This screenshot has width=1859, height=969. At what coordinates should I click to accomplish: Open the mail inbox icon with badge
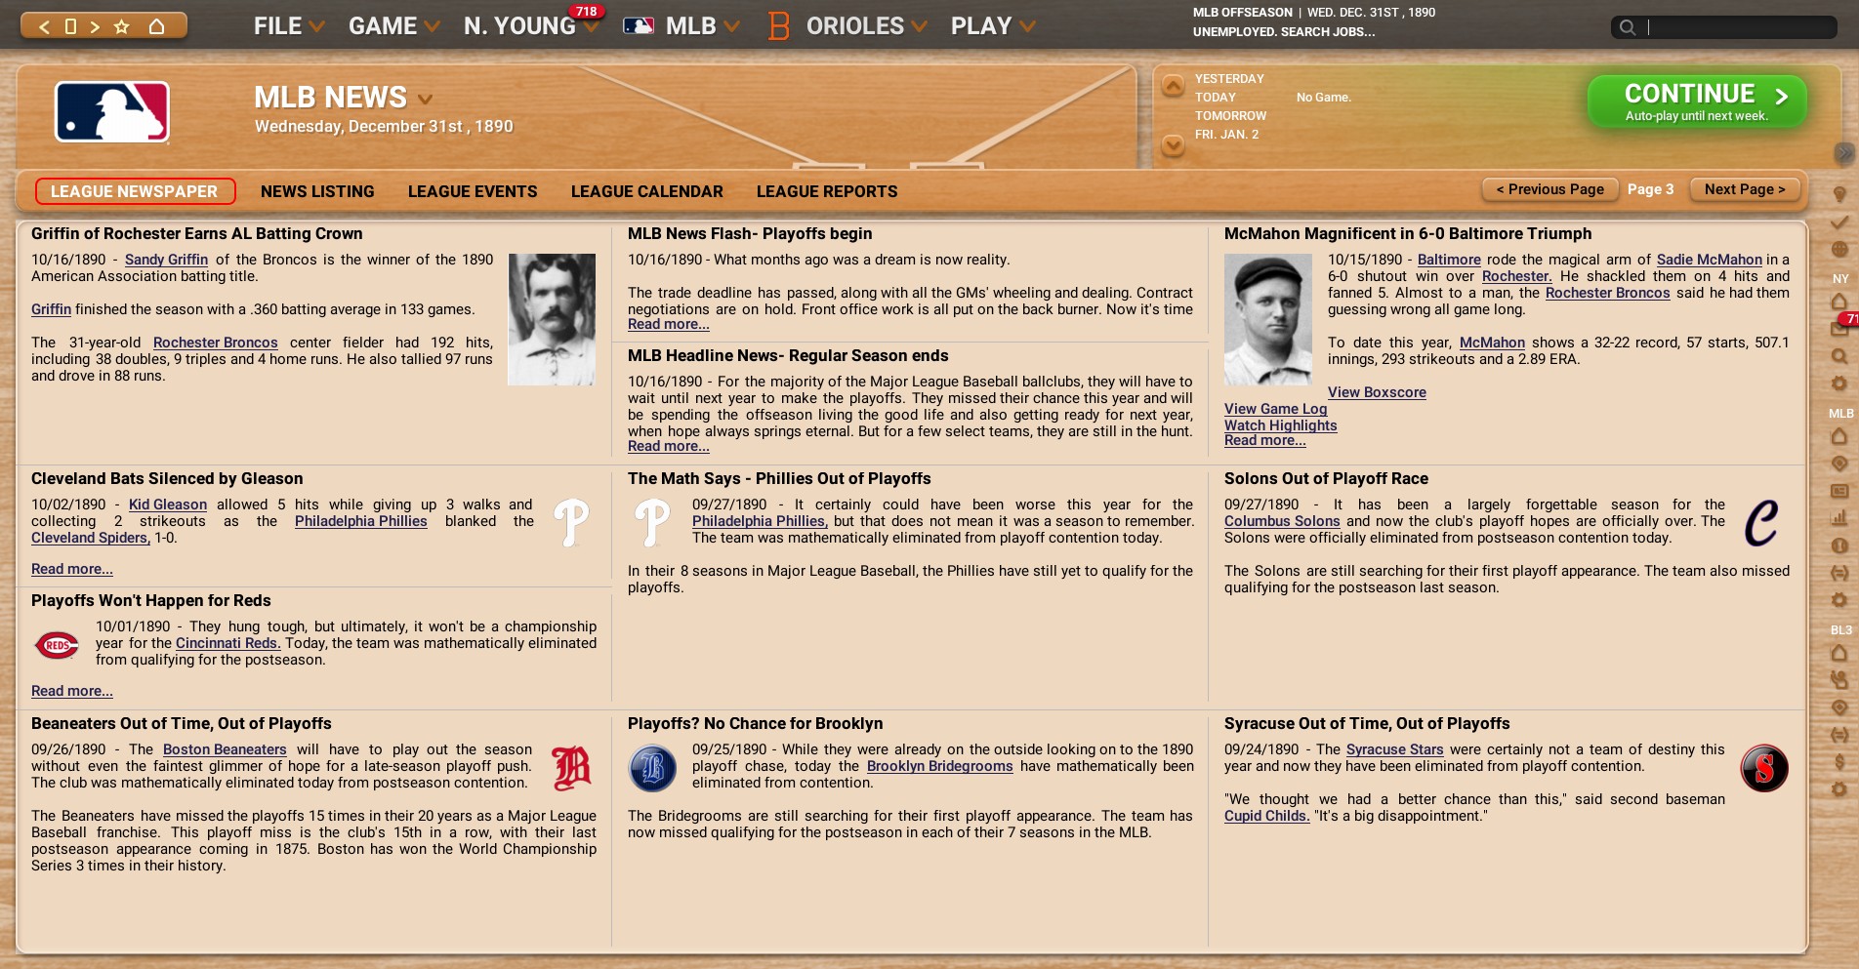point(1839,329)
